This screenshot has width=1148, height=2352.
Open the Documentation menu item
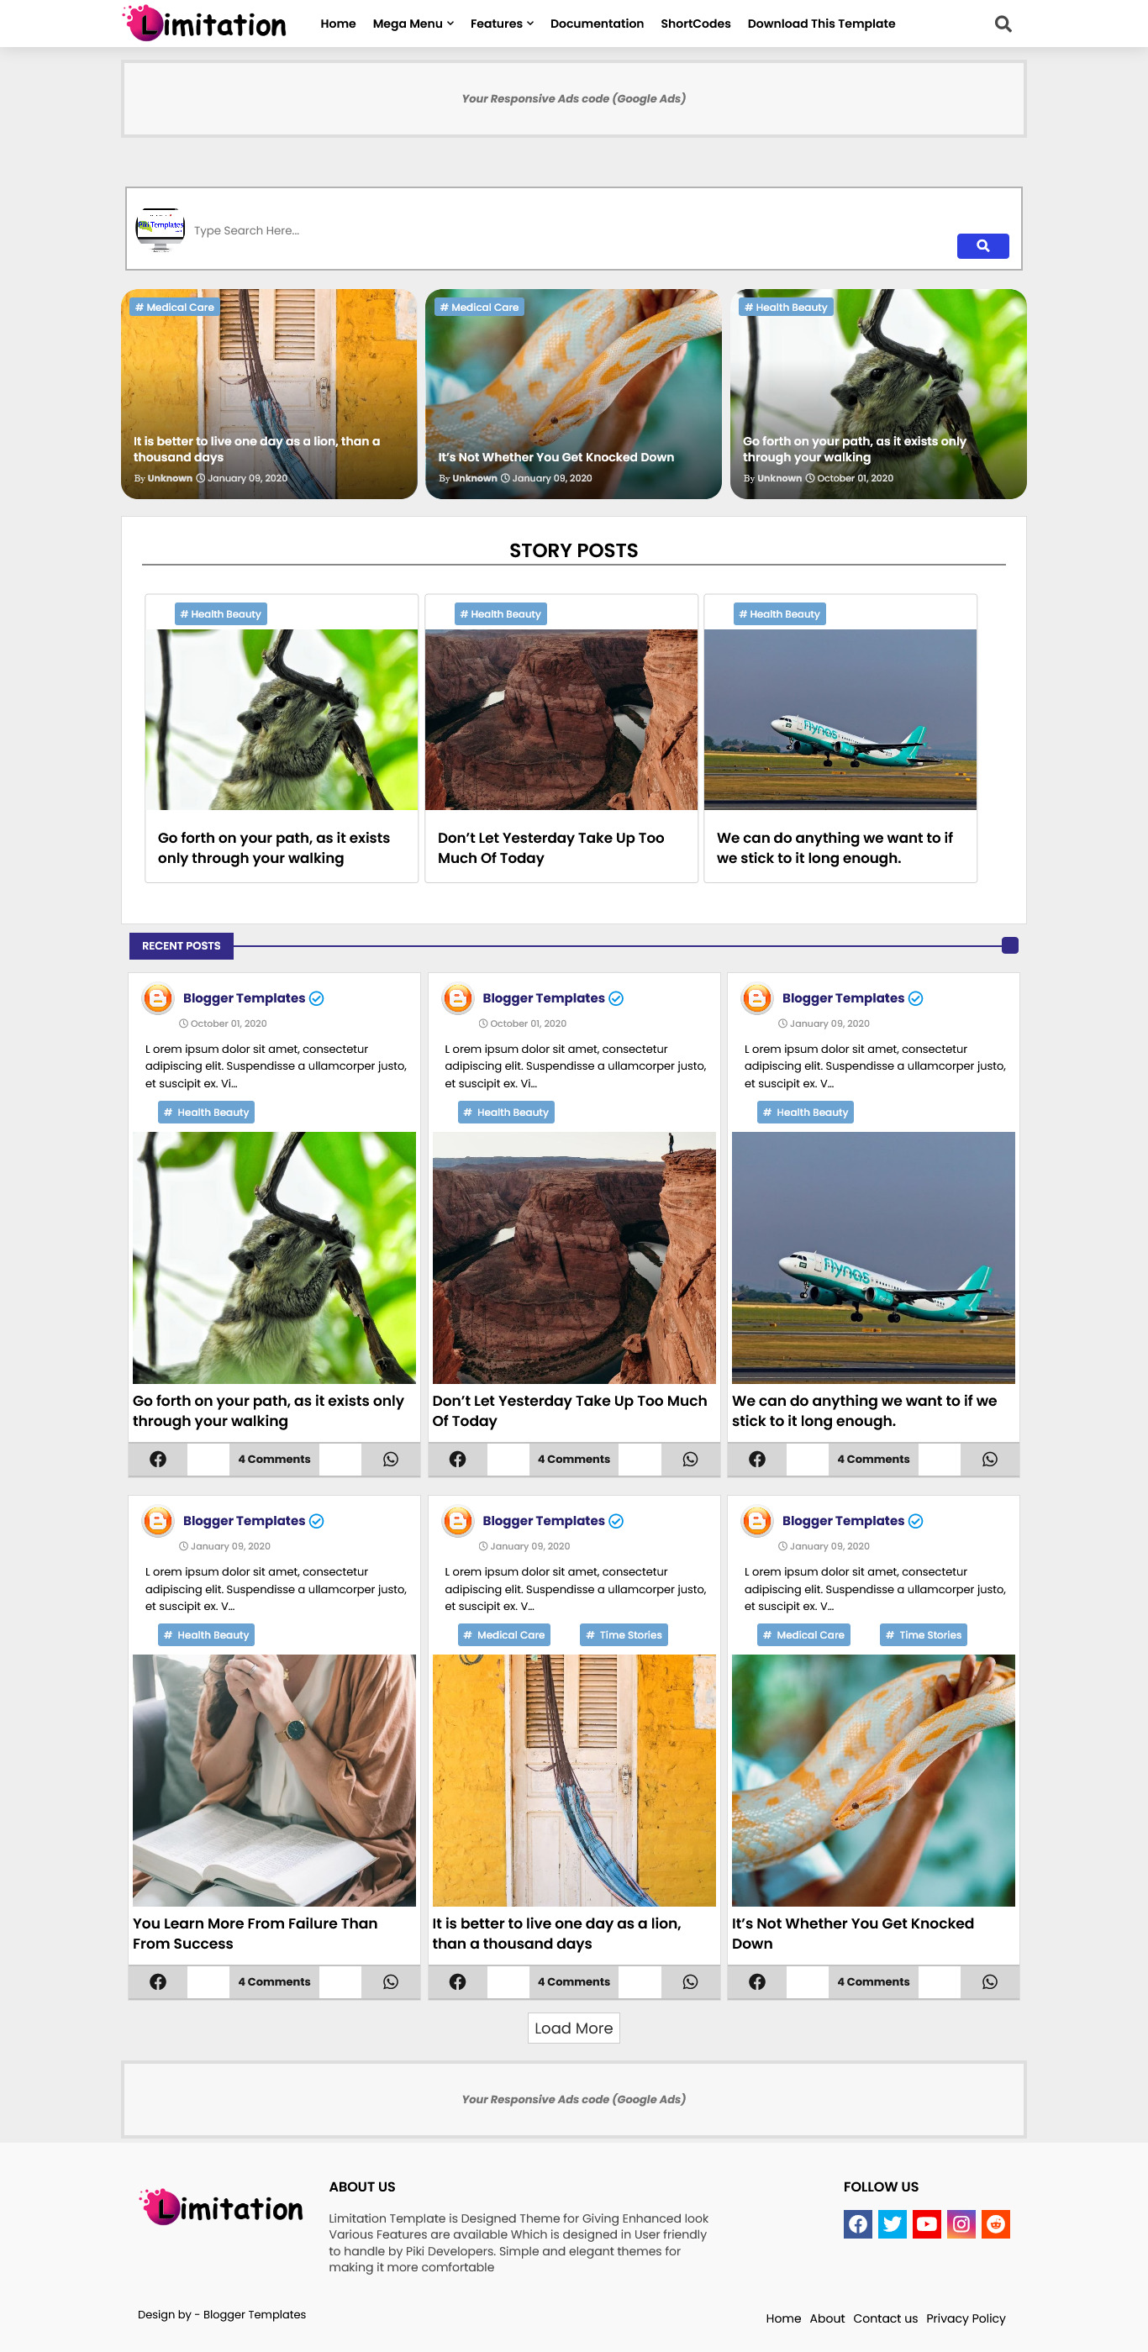tap(597, 24)
